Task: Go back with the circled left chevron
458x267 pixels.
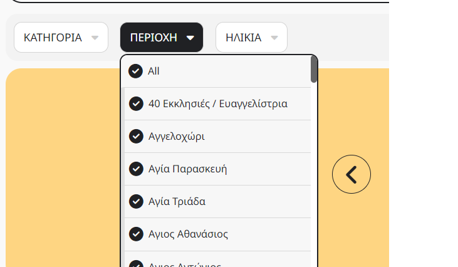Action: tap(351, 174)
